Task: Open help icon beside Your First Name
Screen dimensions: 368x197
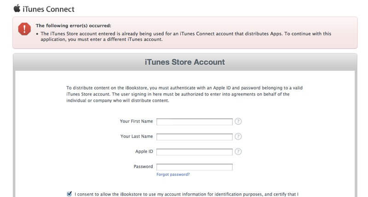Action: click(x=238, y=121)
